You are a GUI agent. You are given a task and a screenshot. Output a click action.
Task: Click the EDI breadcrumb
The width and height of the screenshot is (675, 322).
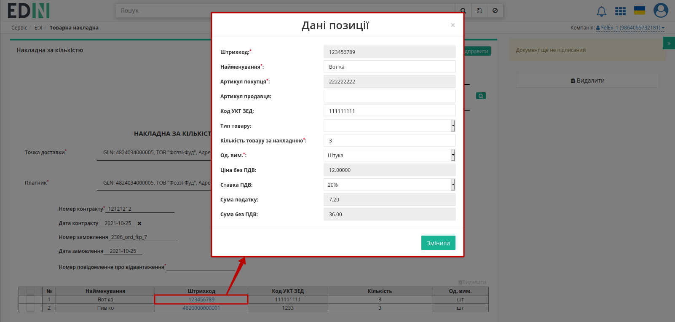click(x=38, y=28)
